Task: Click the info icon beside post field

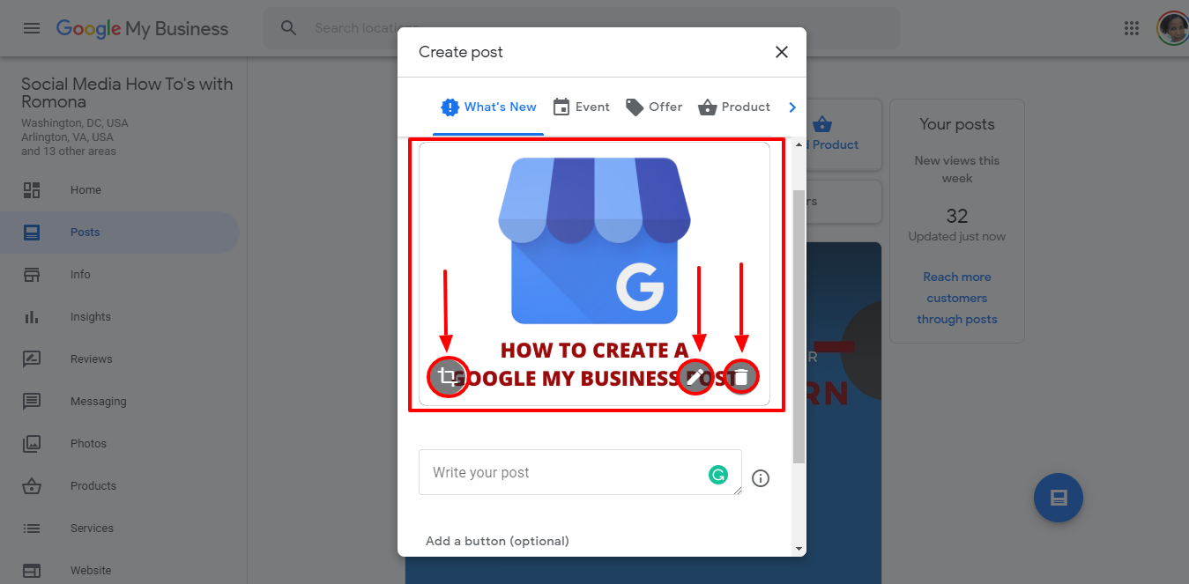Action: [x=761, y=478]
